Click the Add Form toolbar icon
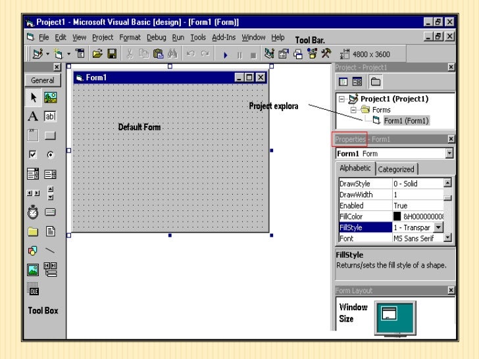Viewport: 479px width, 359px height. tap(59, 54)
